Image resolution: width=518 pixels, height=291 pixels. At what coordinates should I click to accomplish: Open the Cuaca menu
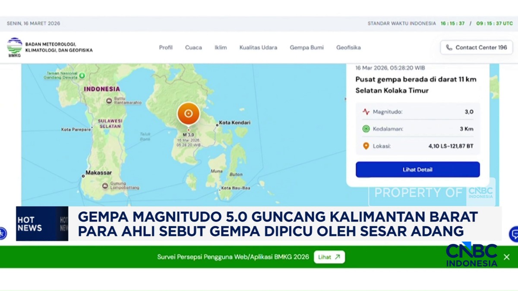pyautogui.click(x=193, y=47)
